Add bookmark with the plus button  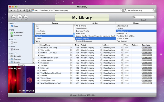coord(29,10)
